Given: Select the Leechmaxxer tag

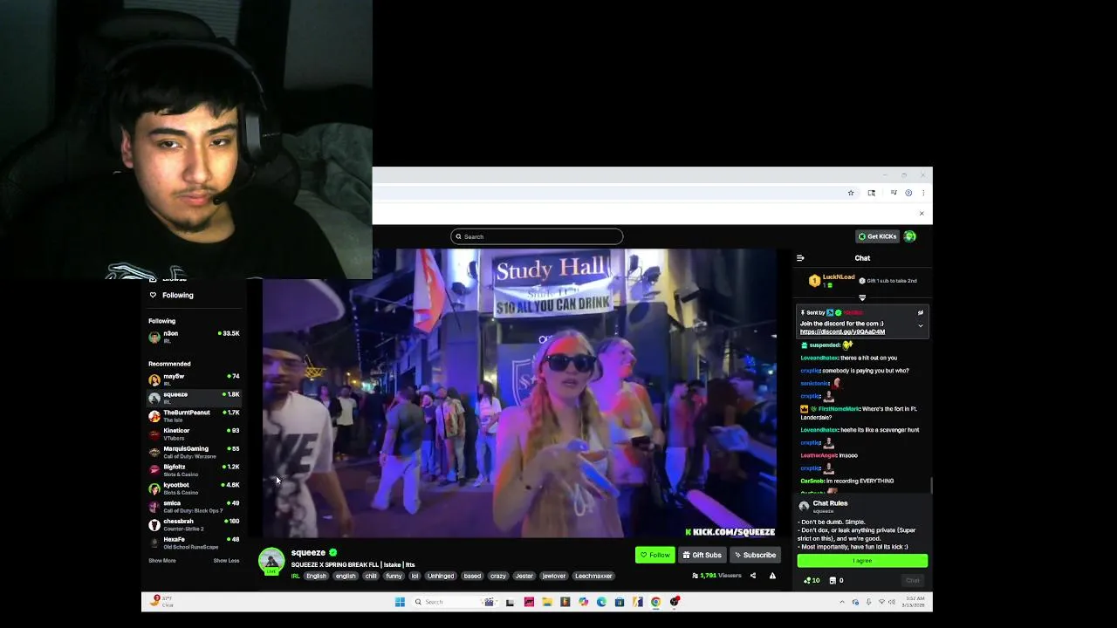Looking at the screenshot, I should [593, 576].
